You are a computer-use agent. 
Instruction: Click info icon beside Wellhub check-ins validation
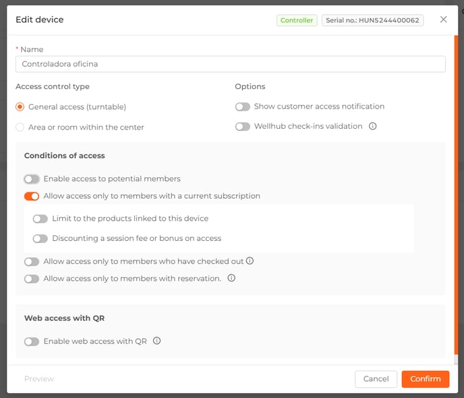tap(372, 126)
